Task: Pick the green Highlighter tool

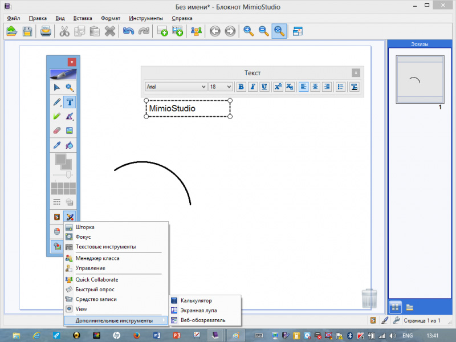Action: 56,117
